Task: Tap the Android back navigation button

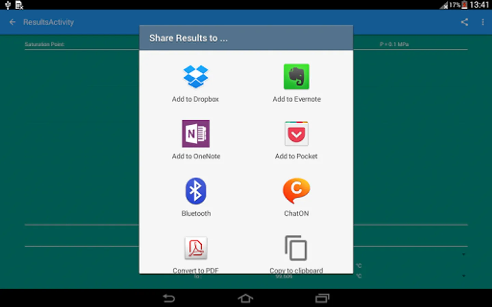Action: click(169, 298)
